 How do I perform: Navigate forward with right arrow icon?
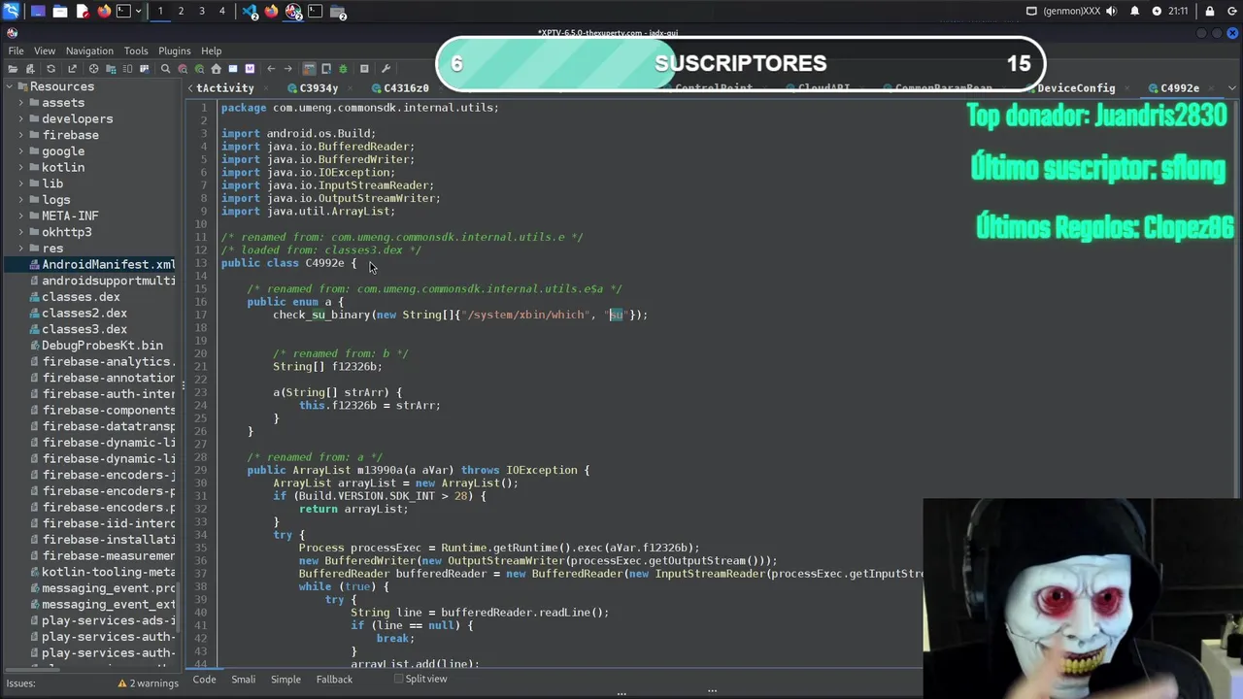pyautogui.click(x=287, y=68)
